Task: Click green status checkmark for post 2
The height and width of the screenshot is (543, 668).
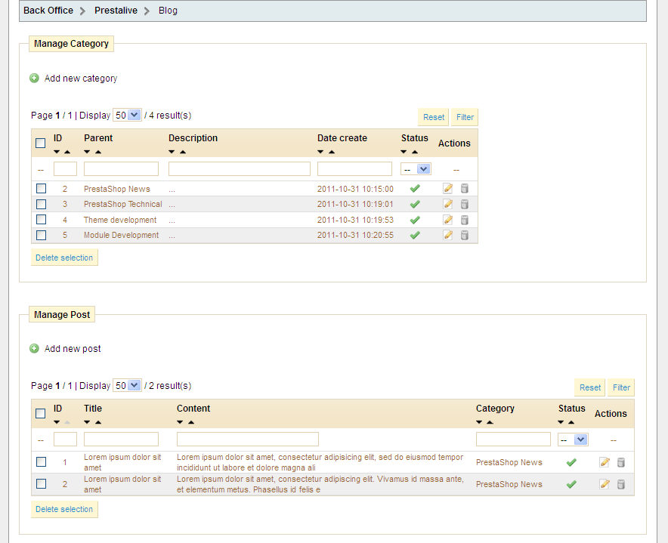Action: (x=571, y=484)
